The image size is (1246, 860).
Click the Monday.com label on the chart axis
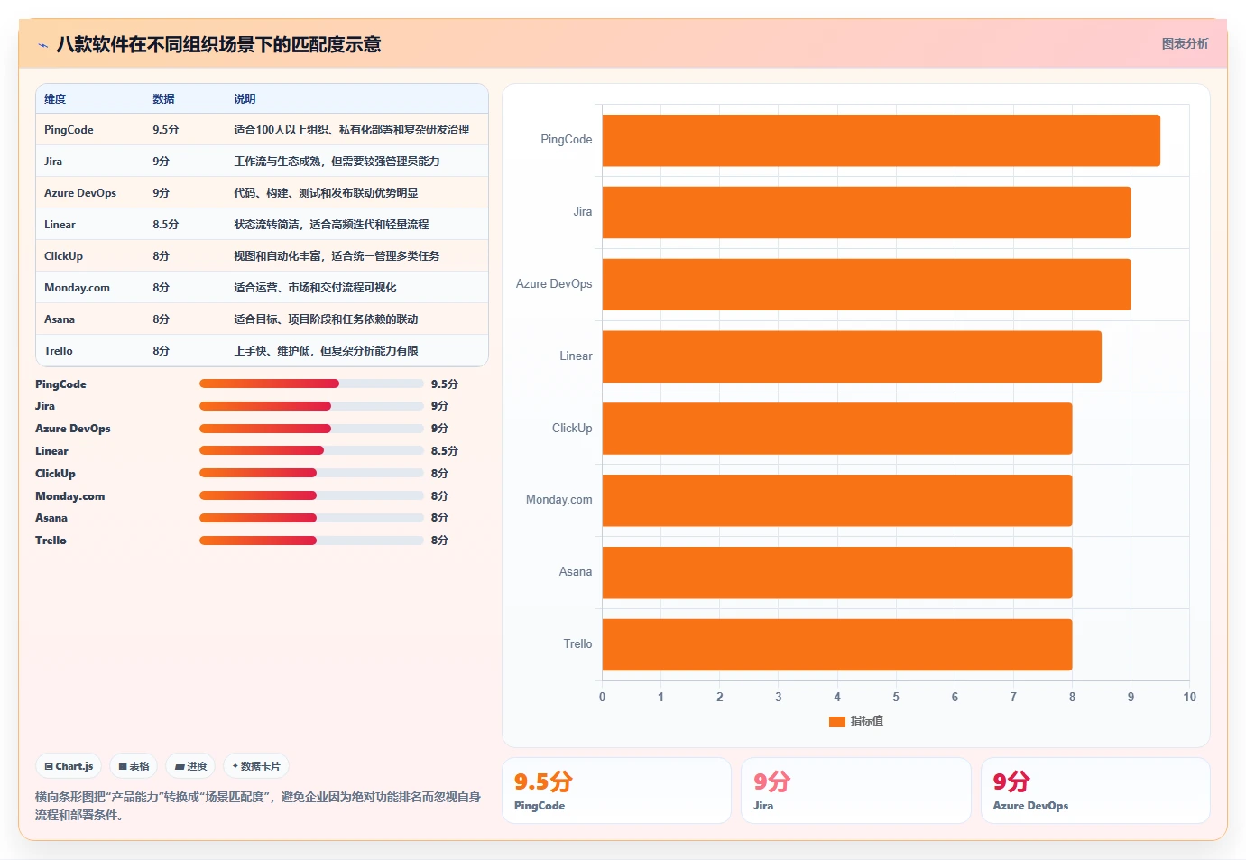pyautogui.click(x=559, y=500)
